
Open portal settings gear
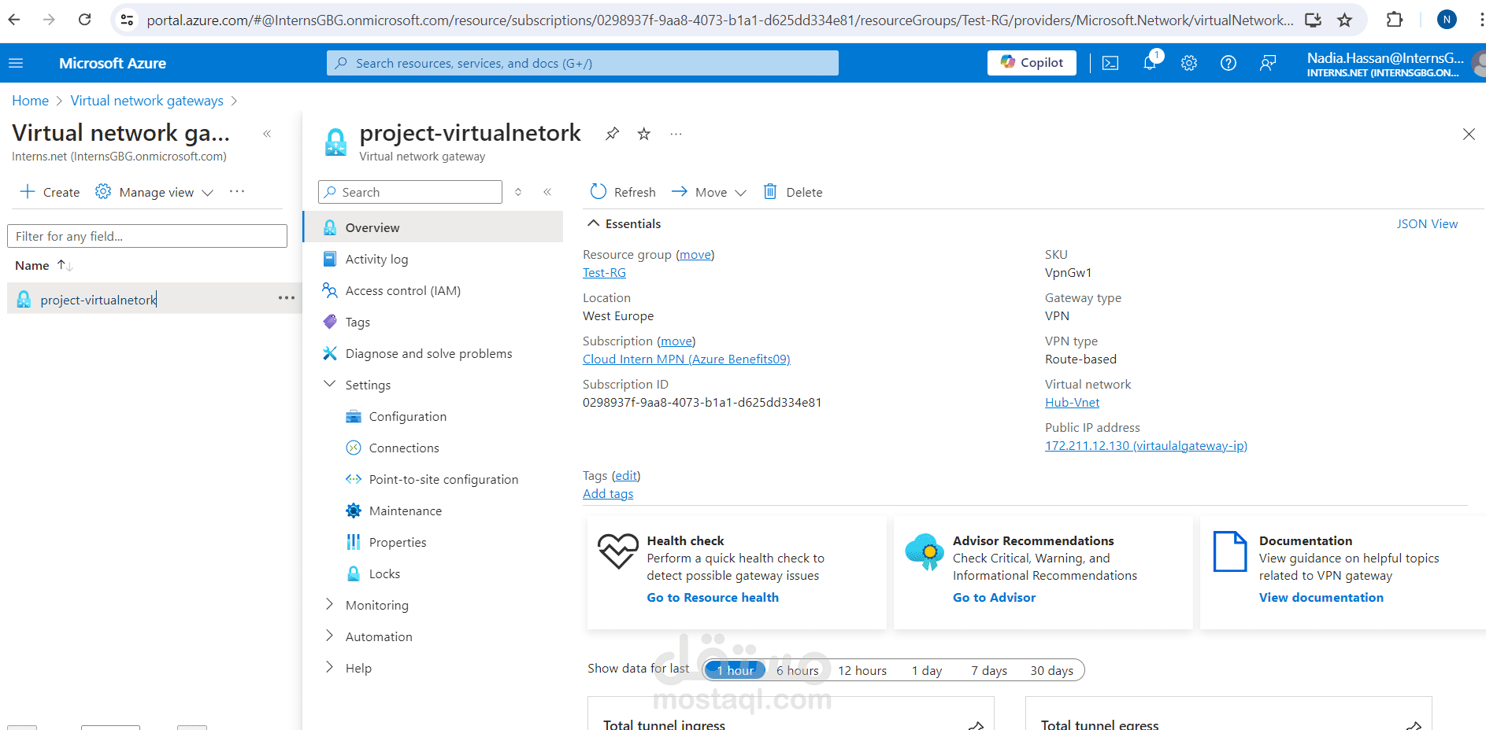1189,63
